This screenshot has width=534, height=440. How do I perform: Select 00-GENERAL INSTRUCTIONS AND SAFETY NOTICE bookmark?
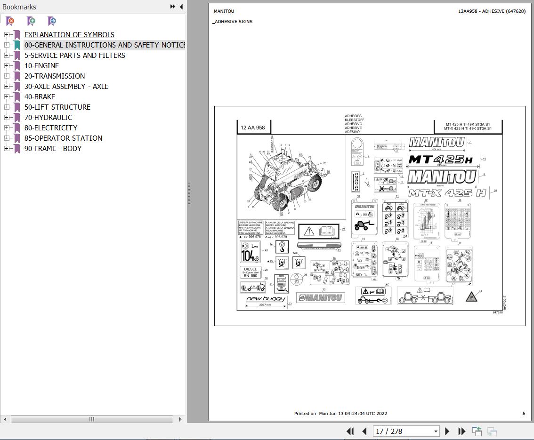(105, 45)
